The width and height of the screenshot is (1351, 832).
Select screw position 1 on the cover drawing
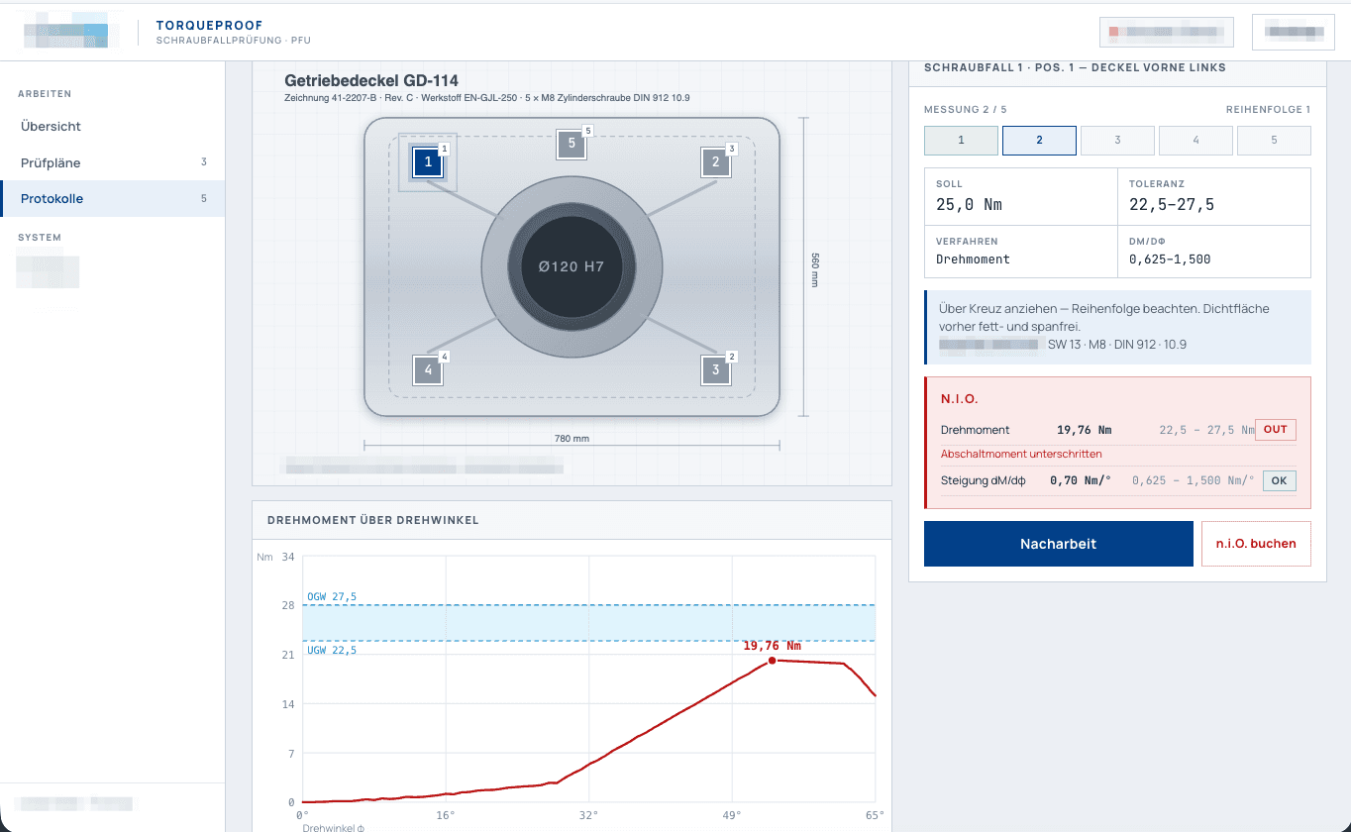click(x=427, y=161)
